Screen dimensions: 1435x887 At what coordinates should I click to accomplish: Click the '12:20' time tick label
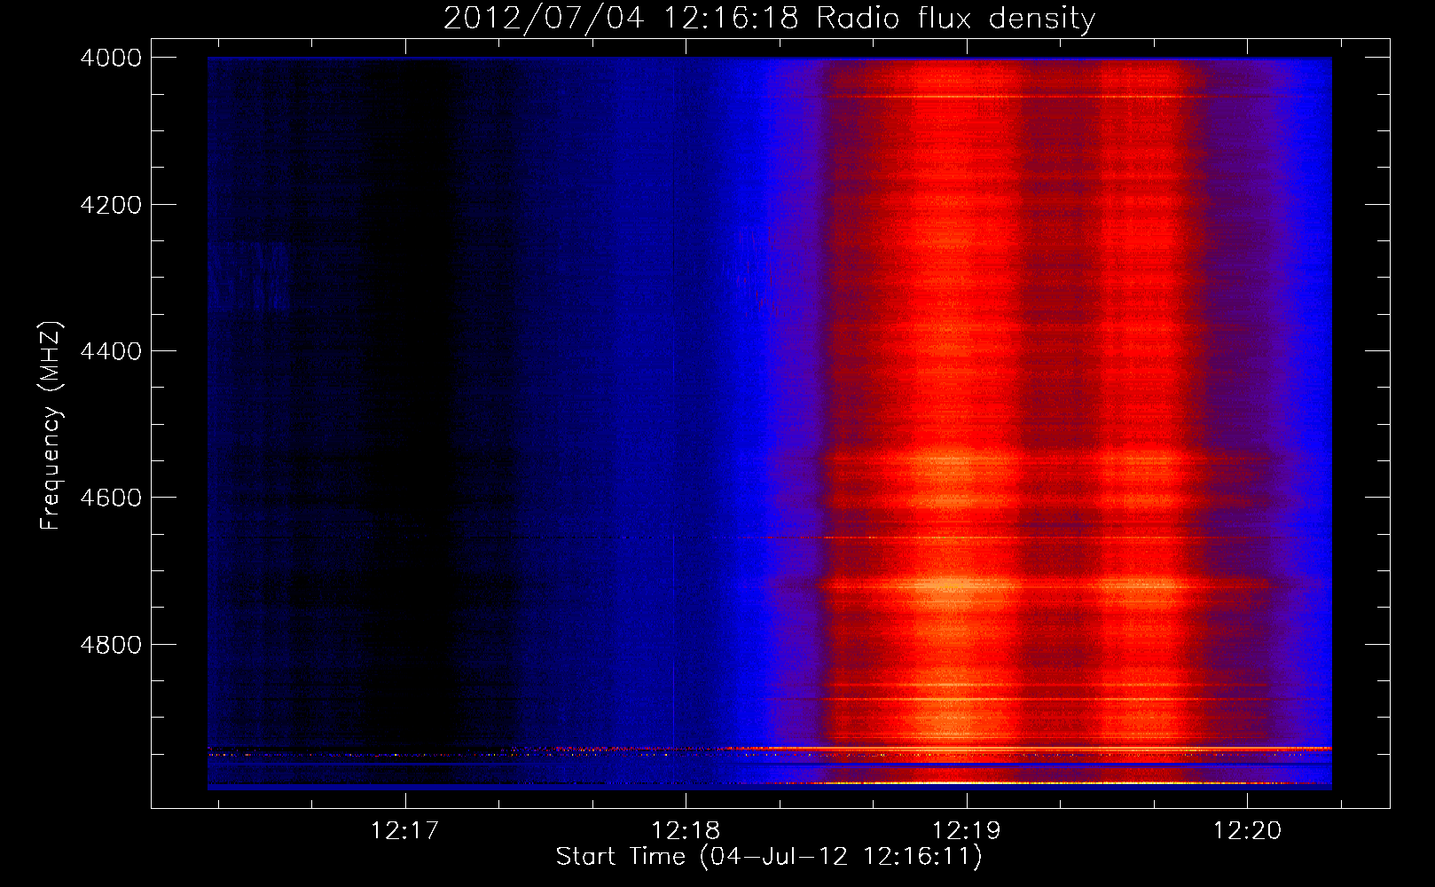point(1247,831)
